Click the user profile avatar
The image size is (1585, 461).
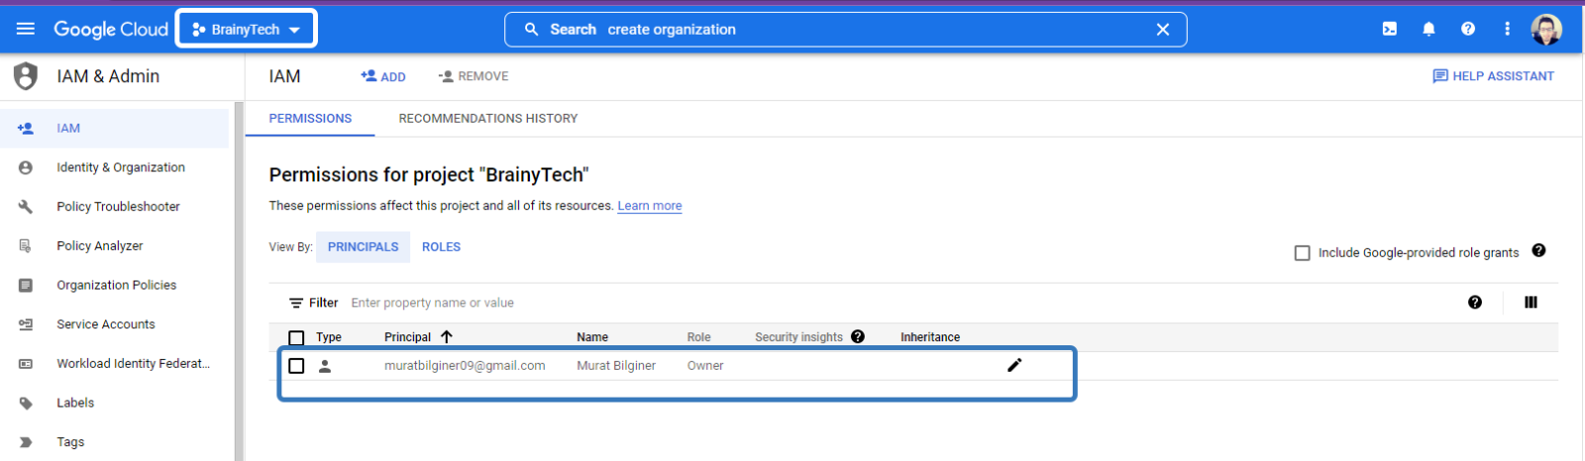coord(1545,29)
